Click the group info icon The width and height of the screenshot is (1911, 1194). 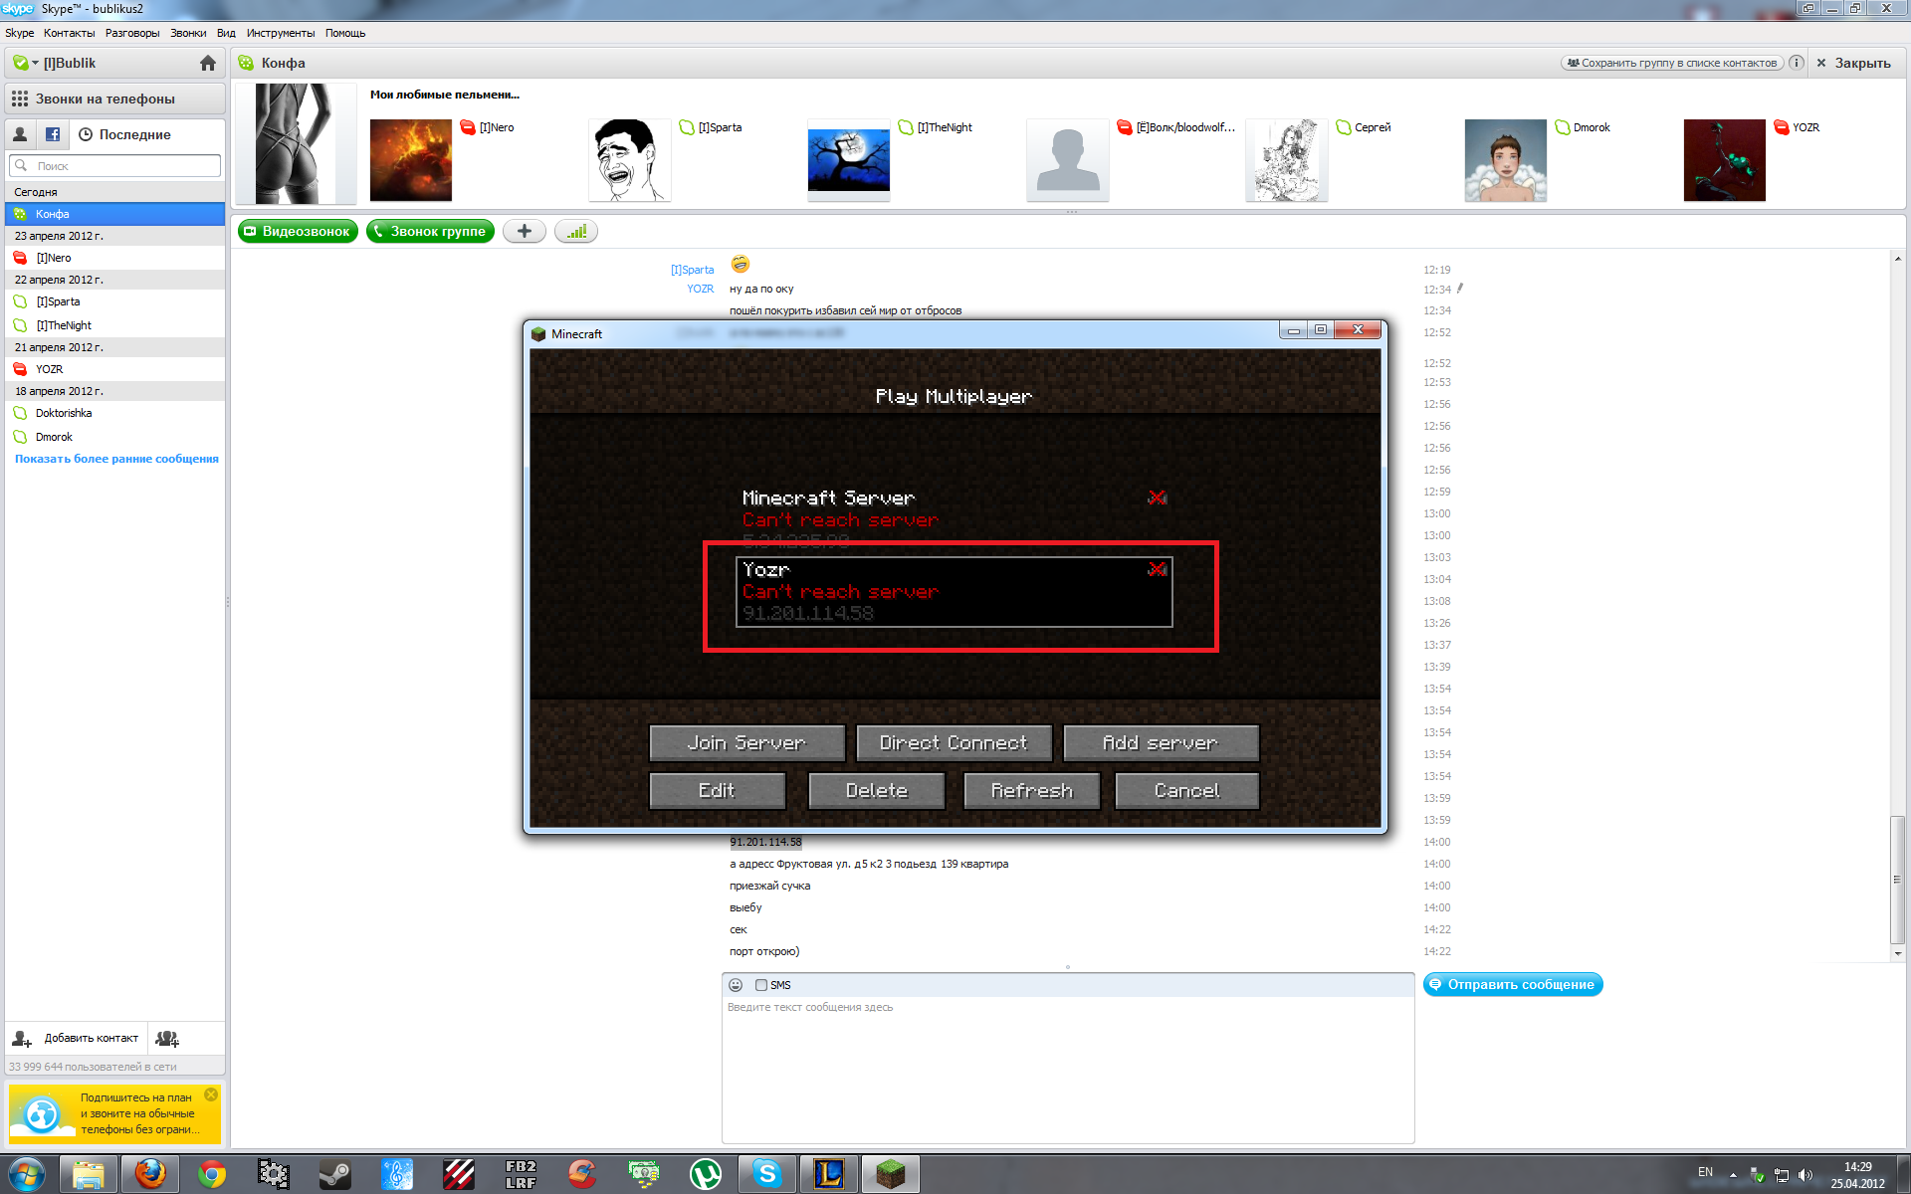pos(1797,63)
